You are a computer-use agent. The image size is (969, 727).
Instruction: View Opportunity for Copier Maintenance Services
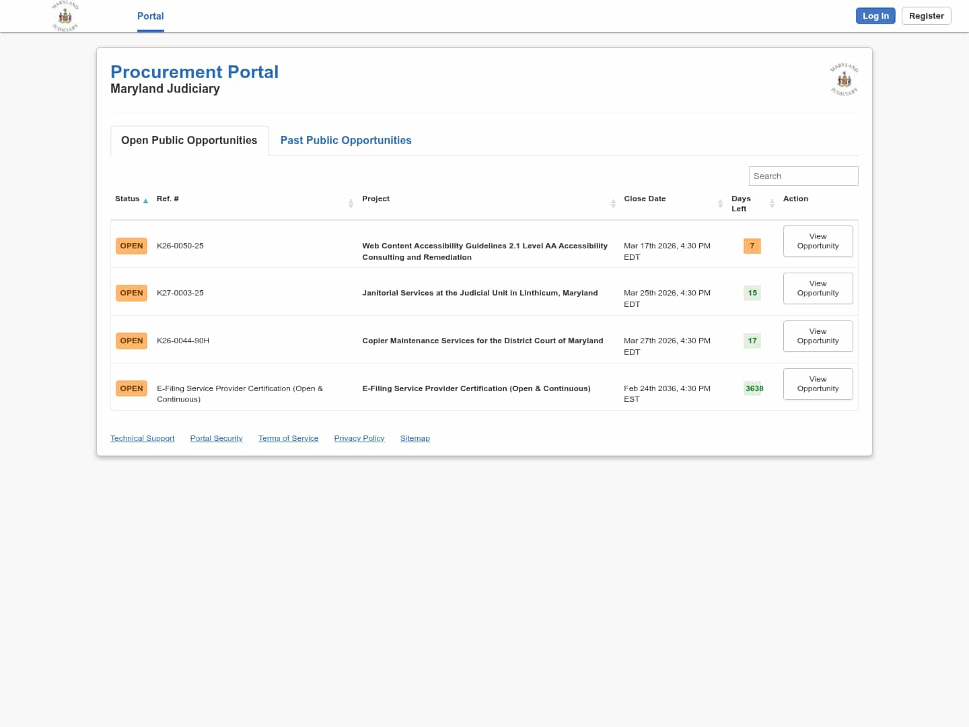818,337
